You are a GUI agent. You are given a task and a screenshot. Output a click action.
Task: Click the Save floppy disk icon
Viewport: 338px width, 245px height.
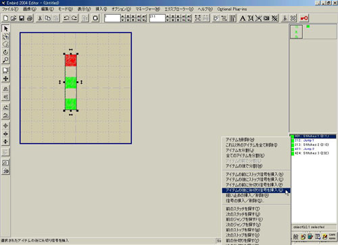coord(22,18)
